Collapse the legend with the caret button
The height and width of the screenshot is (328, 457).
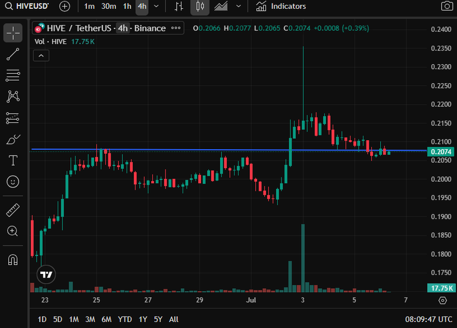coord(41,56)
